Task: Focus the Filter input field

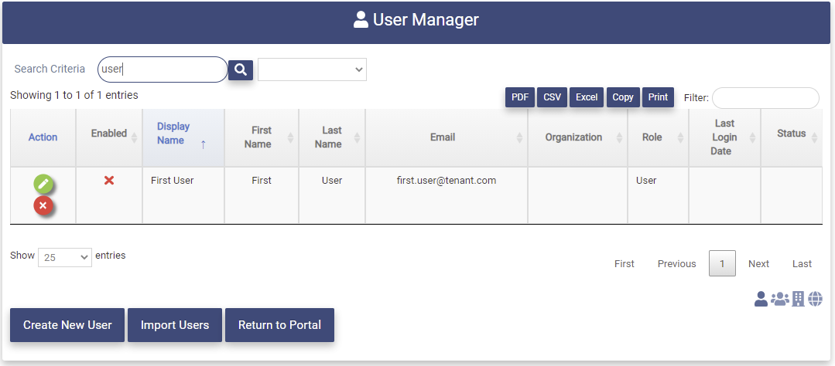Action: [x=765, y=98]
